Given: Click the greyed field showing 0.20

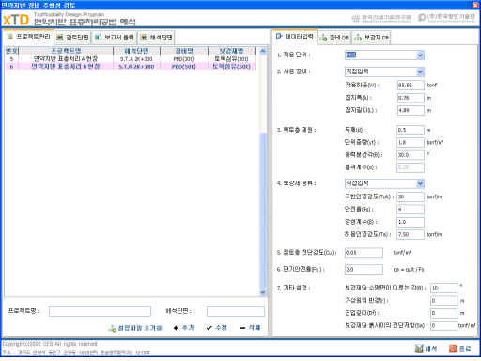Looking at the screenshot, I should pos(411,167).
